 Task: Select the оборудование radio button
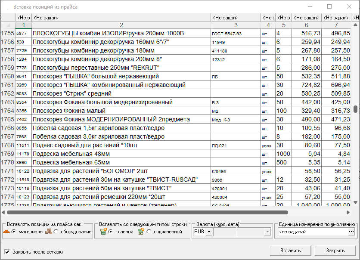pyautogui.click(x=56, y=232)
